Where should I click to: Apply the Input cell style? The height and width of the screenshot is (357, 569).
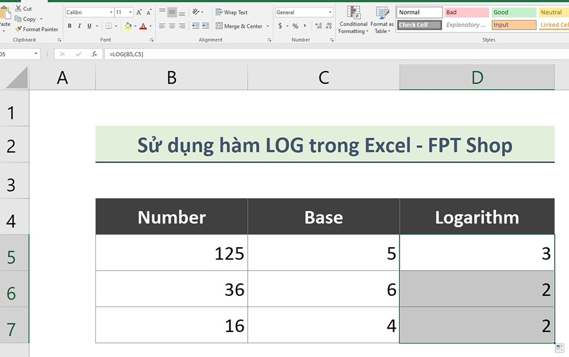click(514, 25)
